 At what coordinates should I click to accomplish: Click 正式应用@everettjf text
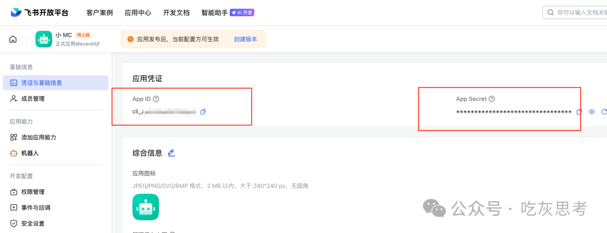click(78, 44)
